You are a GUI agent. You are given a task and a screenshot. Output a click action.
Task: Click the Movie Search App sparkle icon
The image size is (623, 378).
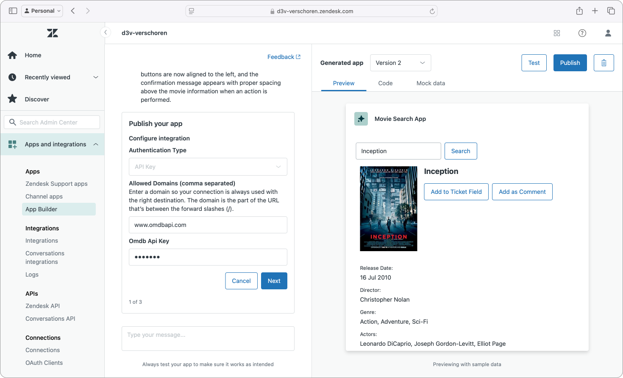(361, 119)
